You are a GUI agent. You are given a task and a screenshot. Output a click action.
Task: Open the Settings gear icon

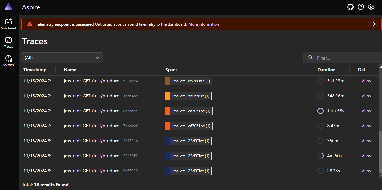pos(371,7)
